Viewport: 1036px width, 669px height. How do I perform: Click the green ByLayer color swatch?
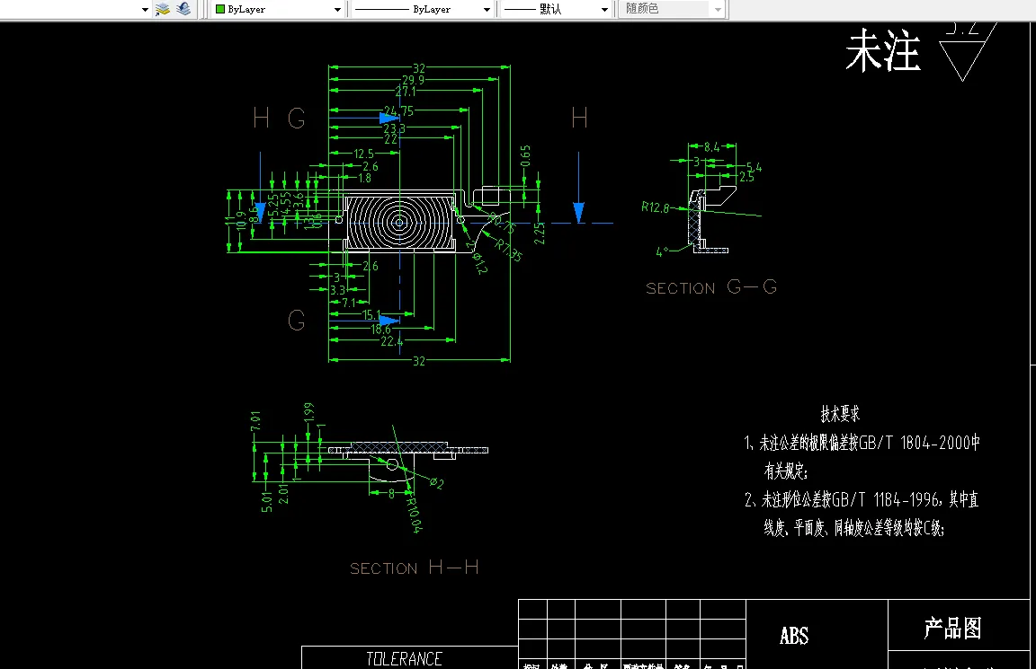[x=220, y=9]
